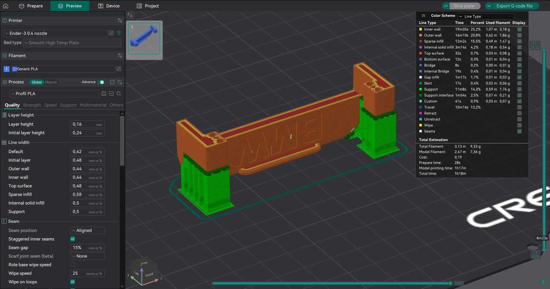Toggle Seams display checkbox

(520, 131)
